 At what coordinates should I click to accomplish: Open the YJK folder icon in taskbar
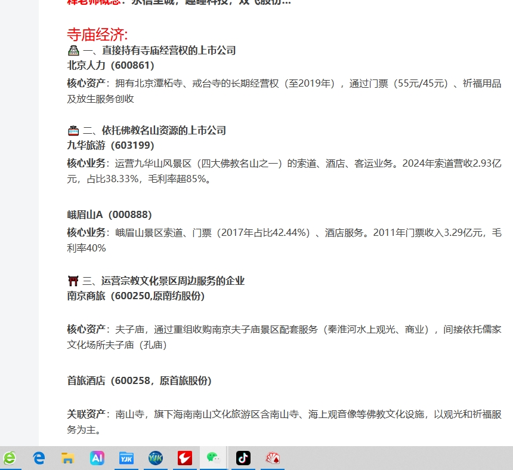126,458
